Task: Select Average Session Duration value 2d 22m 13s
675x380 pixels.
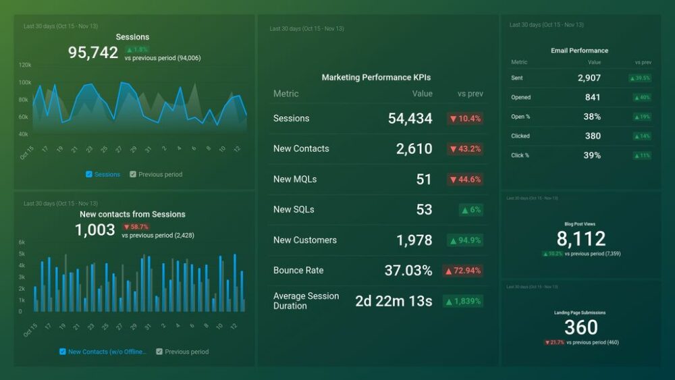Action: point(394,301)
